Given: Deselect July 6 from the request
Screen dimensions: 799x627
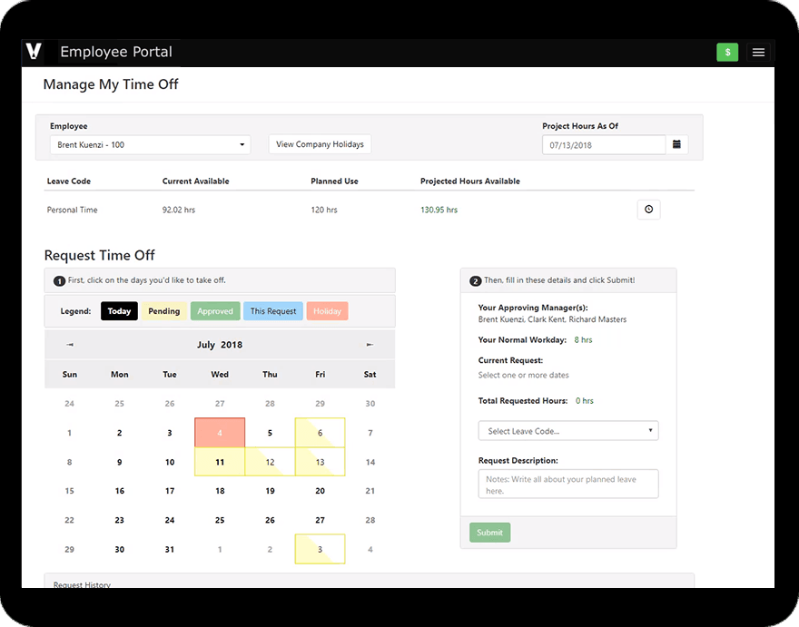Looking at the screenshot, I should click(320, 432).
